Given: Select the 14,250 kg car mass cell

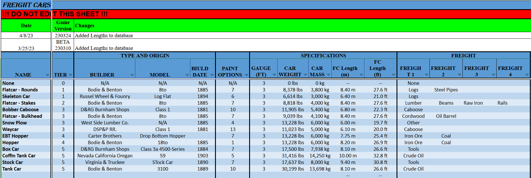Looking at the screenshot, I should pos(320,156).
